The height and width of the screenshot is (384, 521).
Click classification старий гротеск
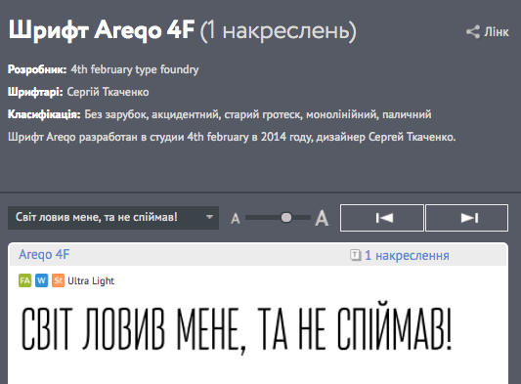coord(263,114)
